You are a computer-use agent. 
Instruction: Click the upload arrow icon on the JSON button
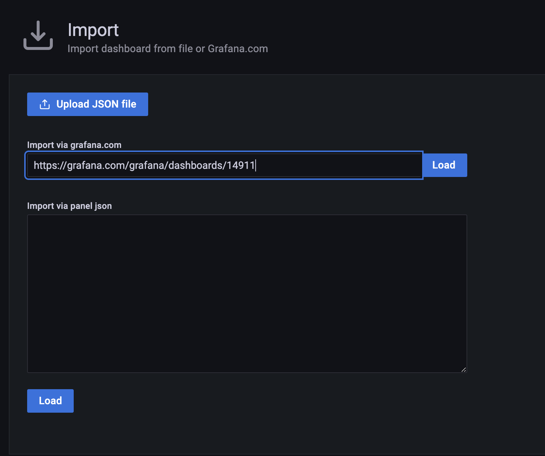[x=45, y=104]
